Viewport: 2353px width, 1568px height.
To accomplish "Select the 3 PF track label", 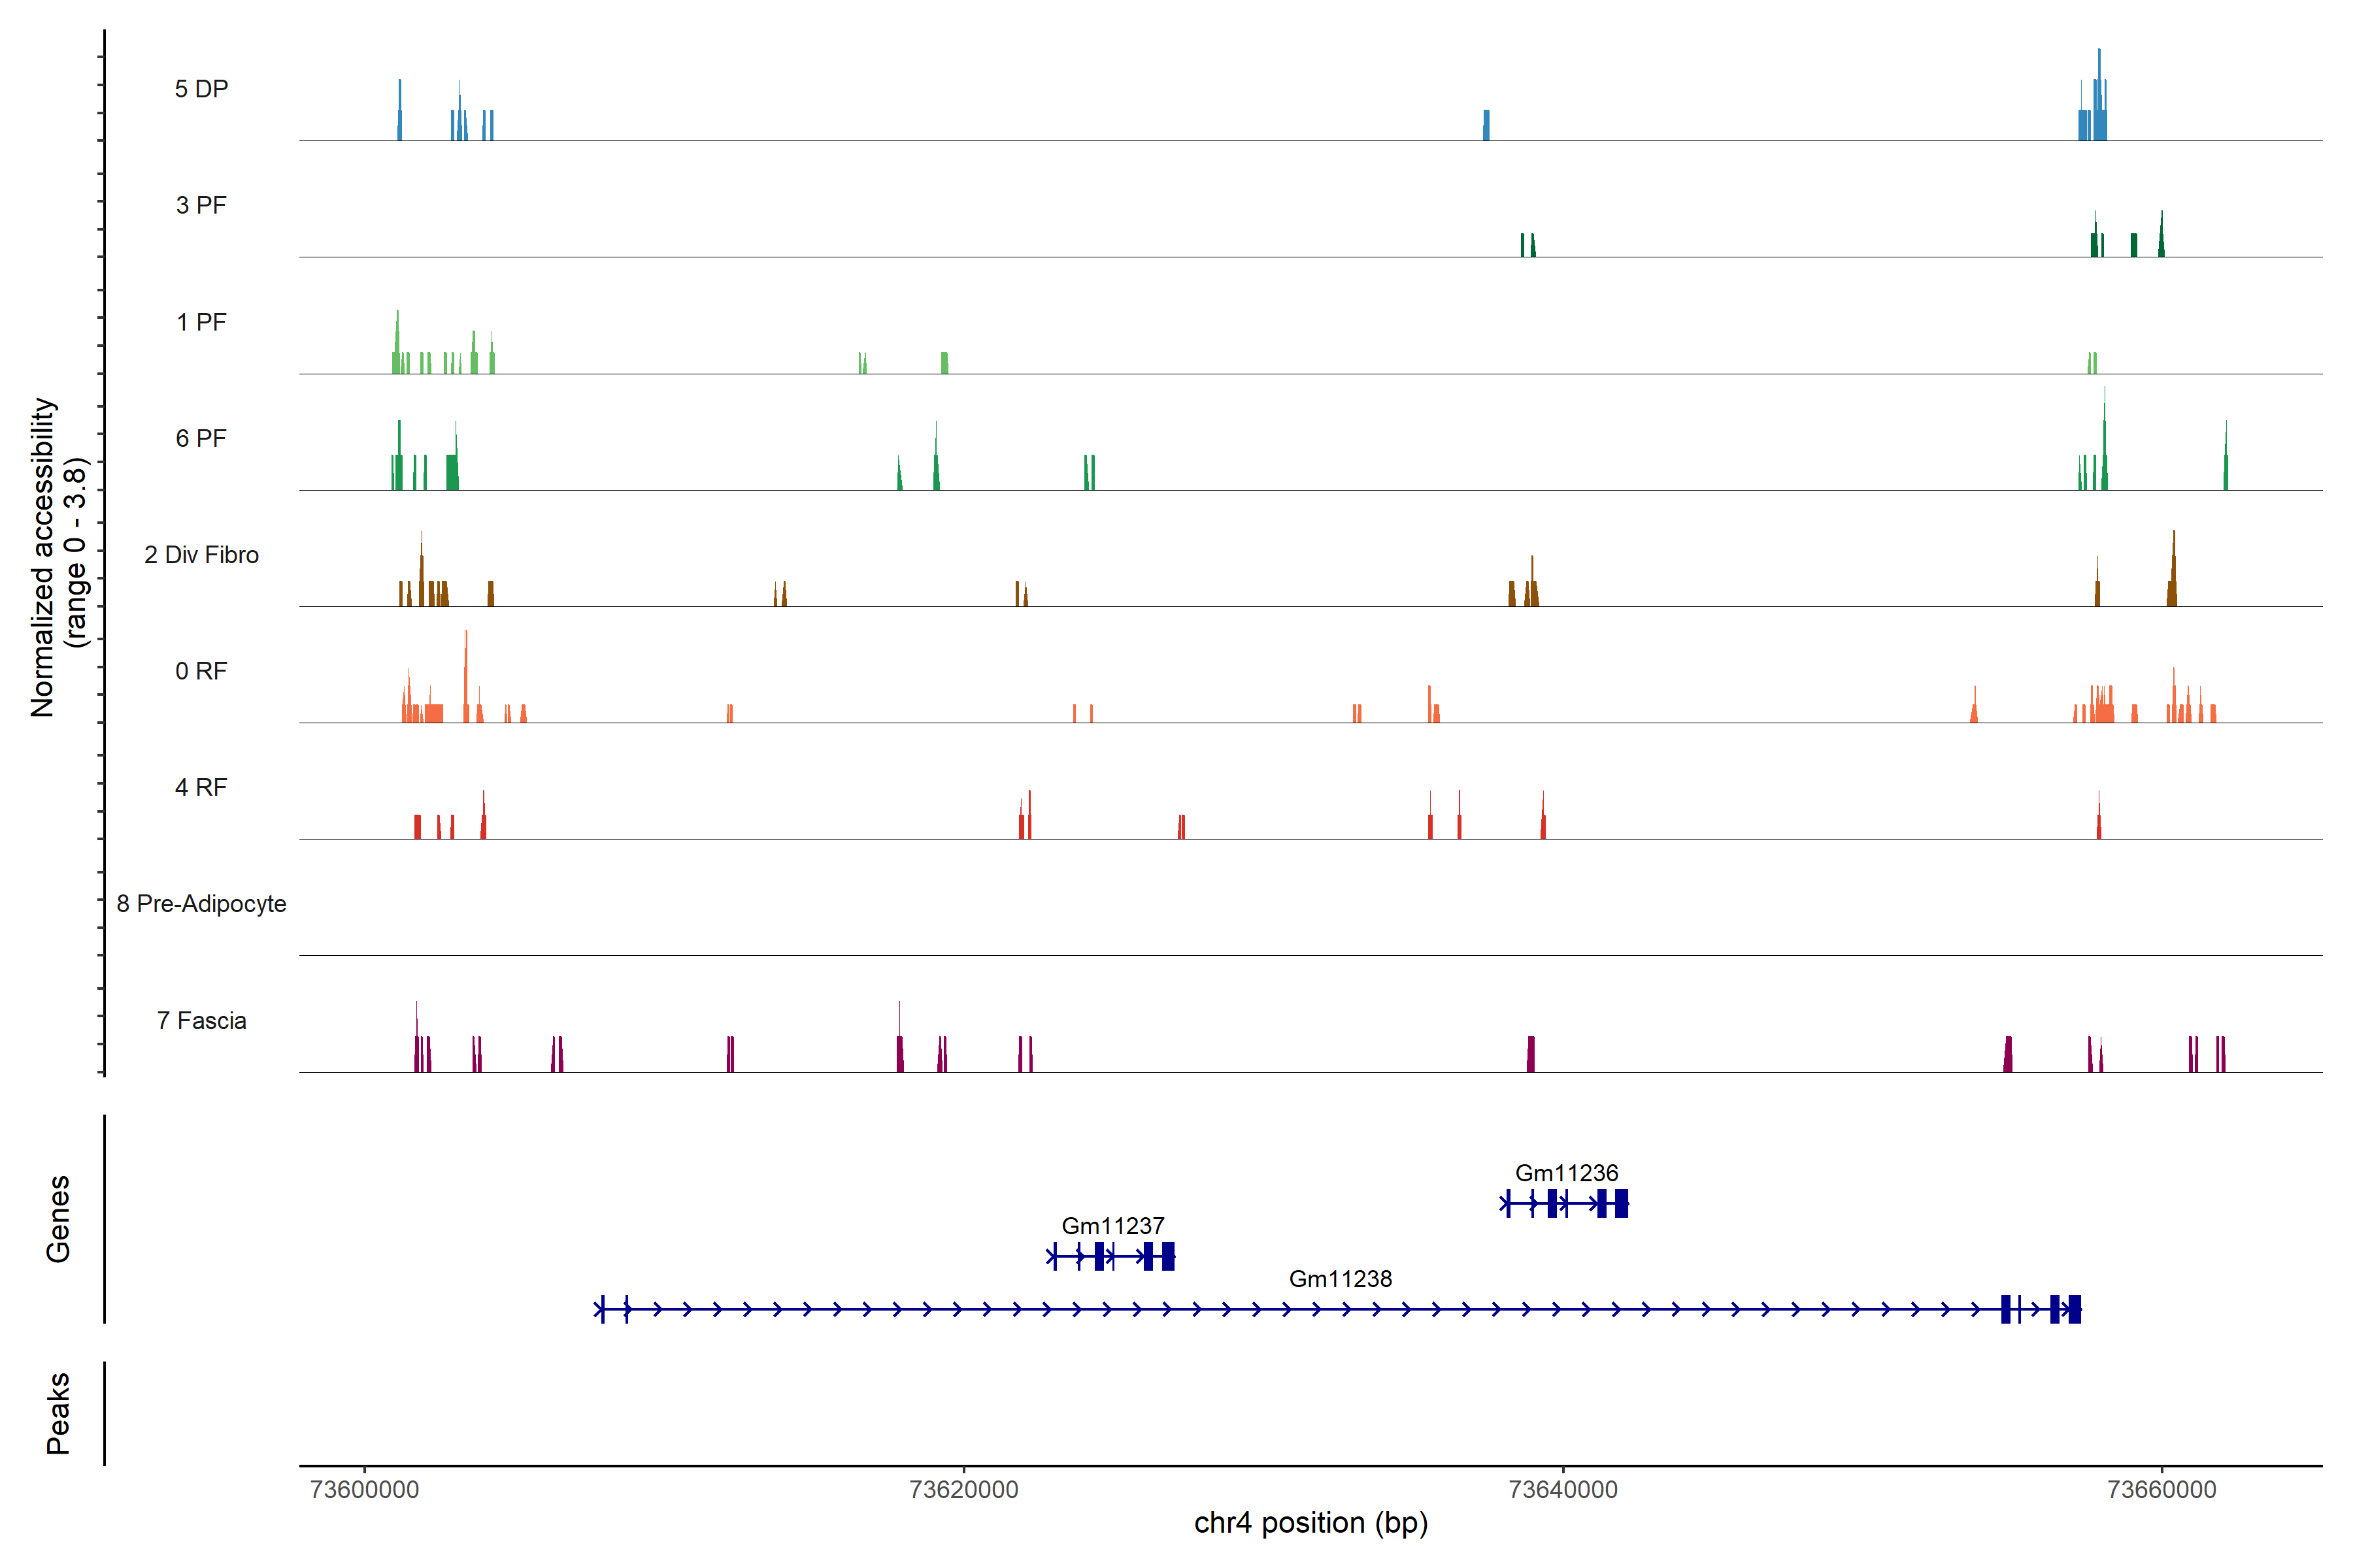I will pos(201,205).
